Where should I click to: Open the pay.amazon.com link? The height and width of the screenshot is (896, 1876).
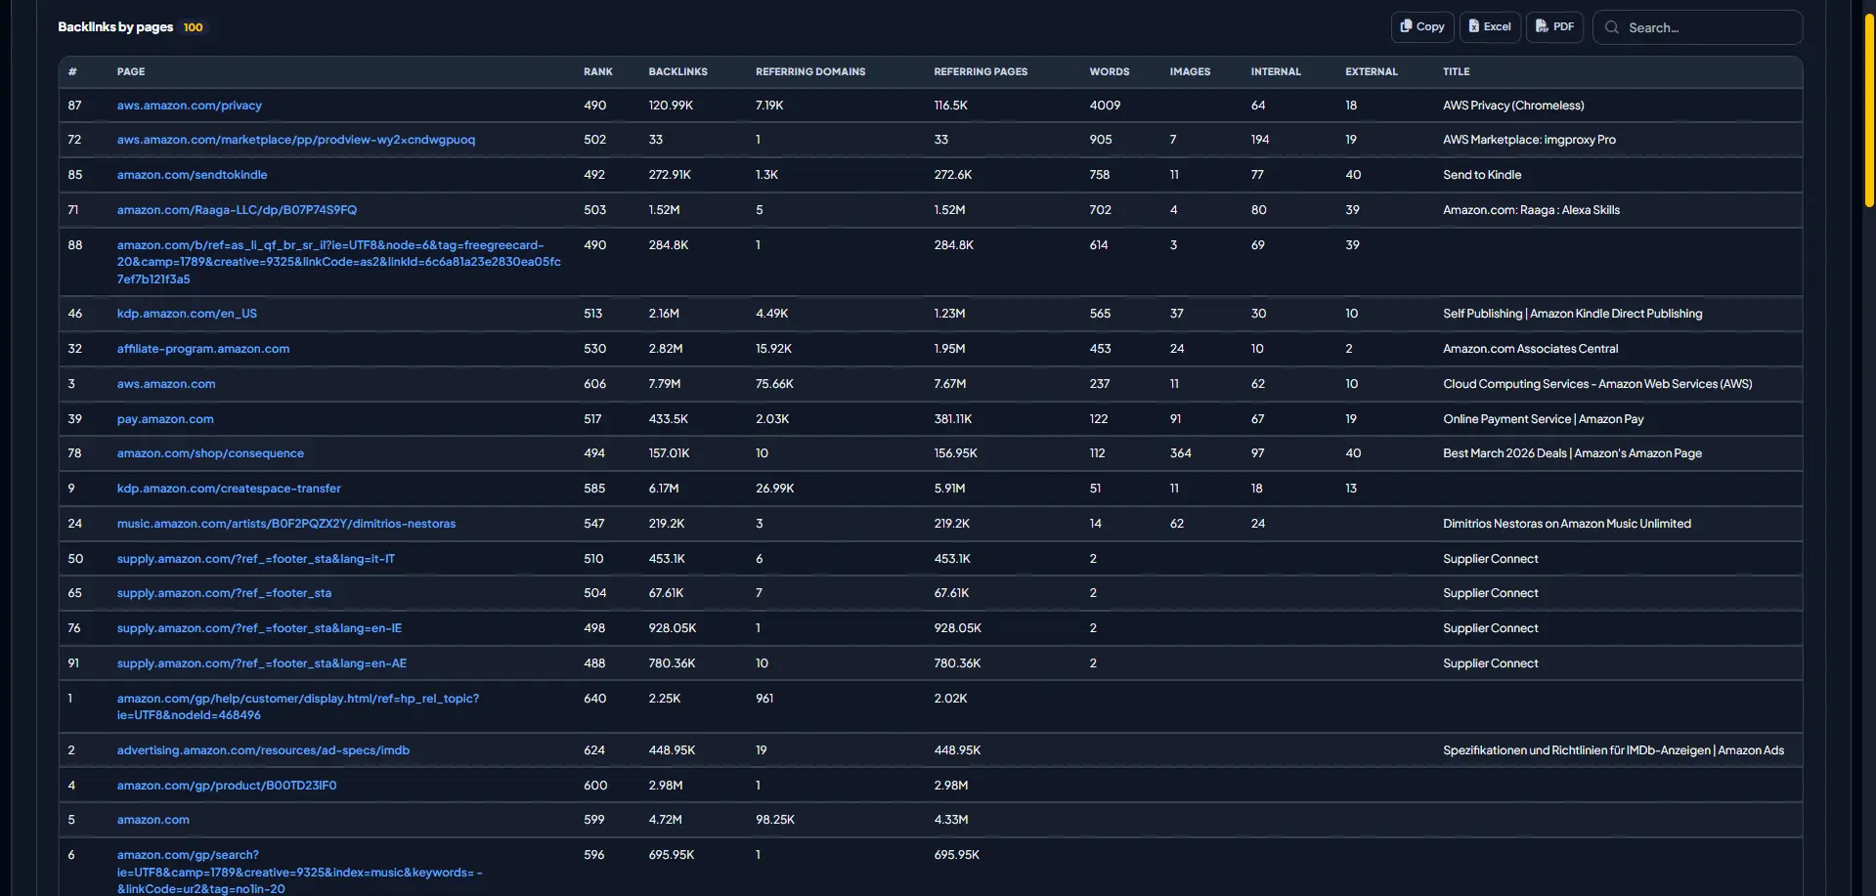point(165,419)
